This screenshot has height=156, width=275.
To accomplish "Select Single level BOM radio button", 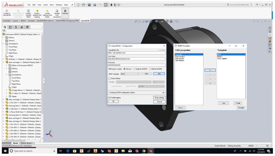I will click(x=134, y=69).
